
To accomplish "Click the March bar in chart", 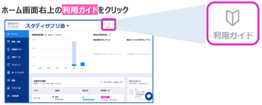I will point(83,64).
